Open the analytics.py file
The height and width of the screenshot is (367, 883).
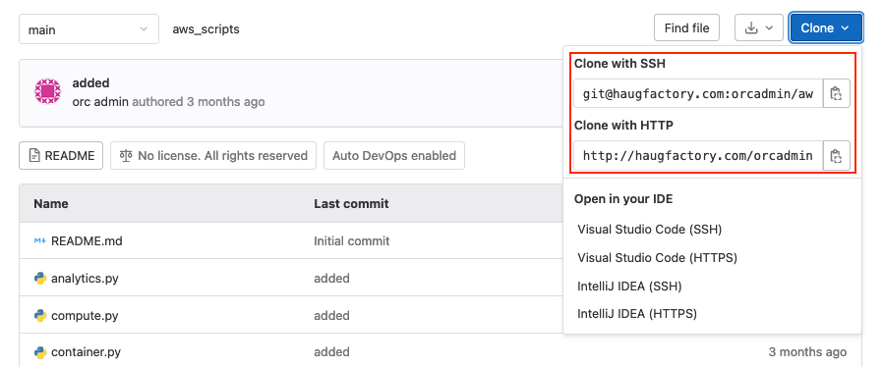point(85,279)
